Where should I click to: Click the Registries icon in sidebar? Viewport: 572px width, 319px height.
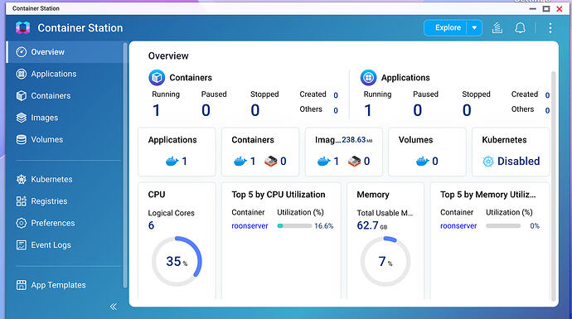(22, 201)
